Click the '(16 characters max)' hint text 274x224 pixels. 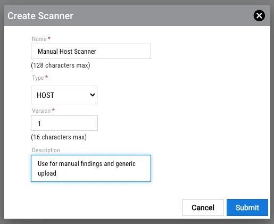[59, 137]
